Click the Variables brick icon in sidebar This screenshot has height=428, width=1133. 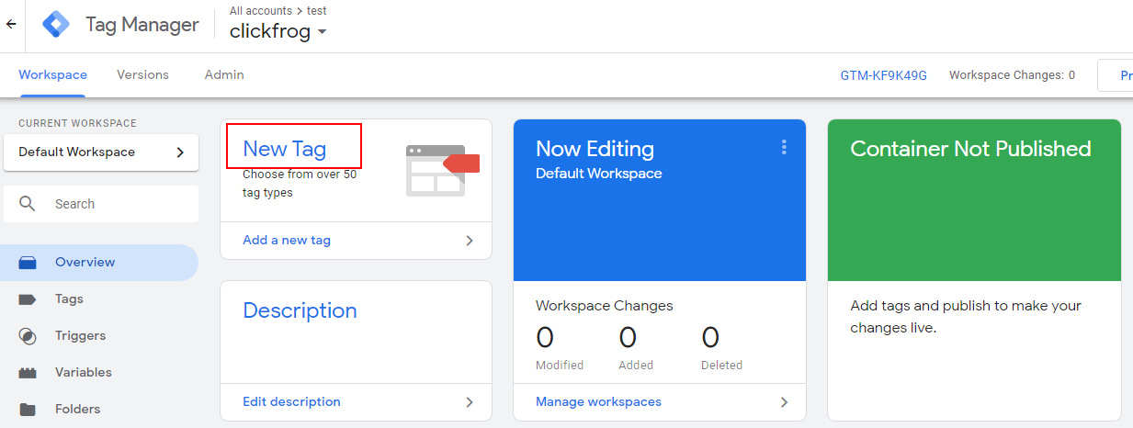click(x=28, y=373)
